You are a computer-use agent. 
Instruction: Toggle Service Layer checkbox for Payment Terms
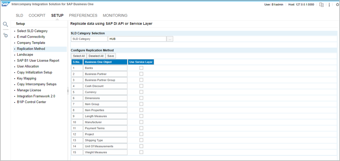[141, 128]
